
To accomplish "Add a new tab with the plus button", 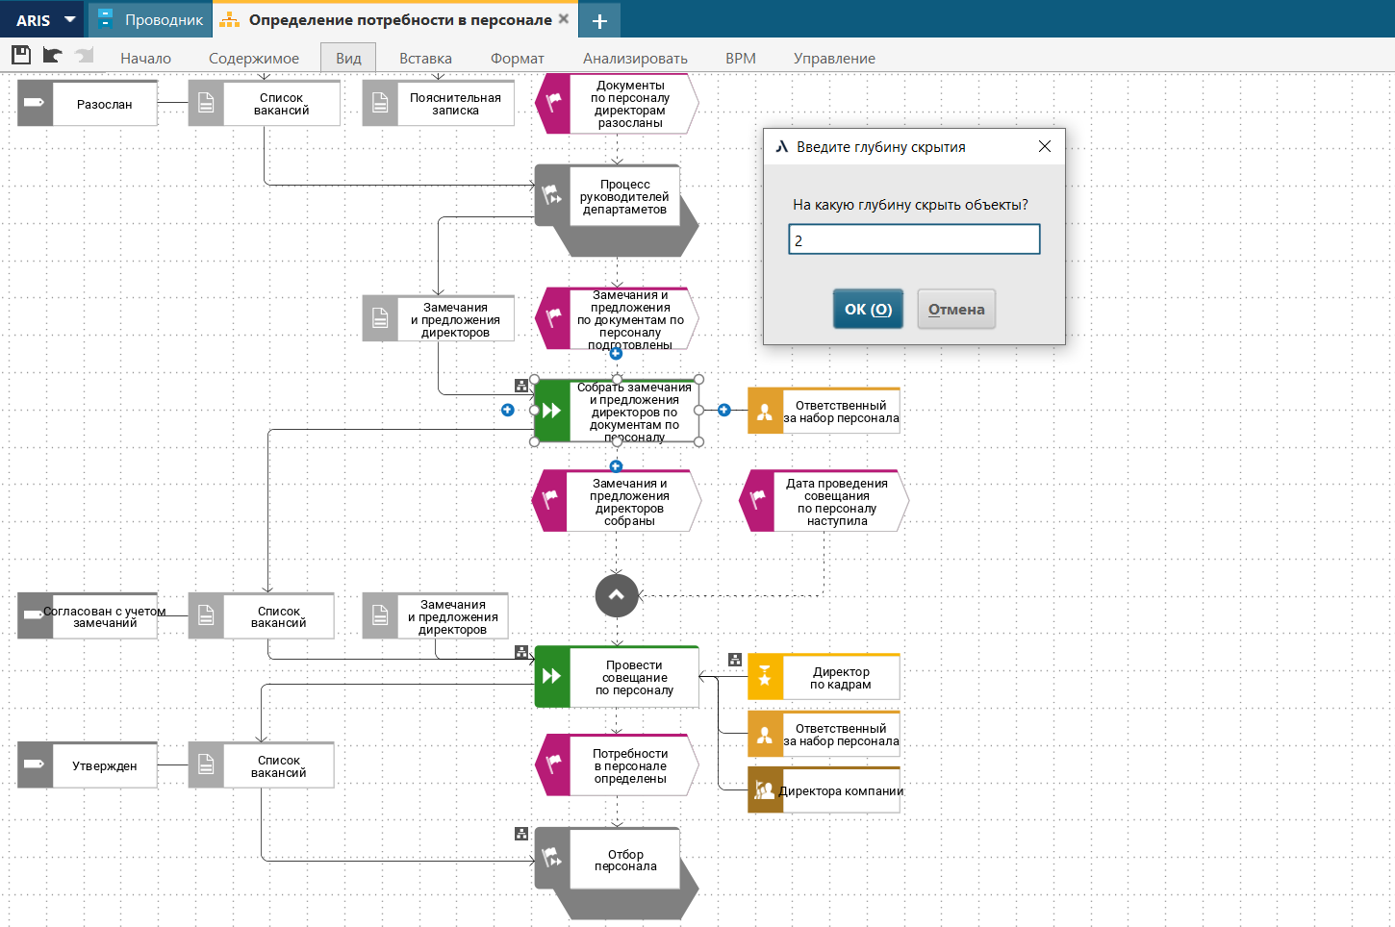I will (599, 20).
